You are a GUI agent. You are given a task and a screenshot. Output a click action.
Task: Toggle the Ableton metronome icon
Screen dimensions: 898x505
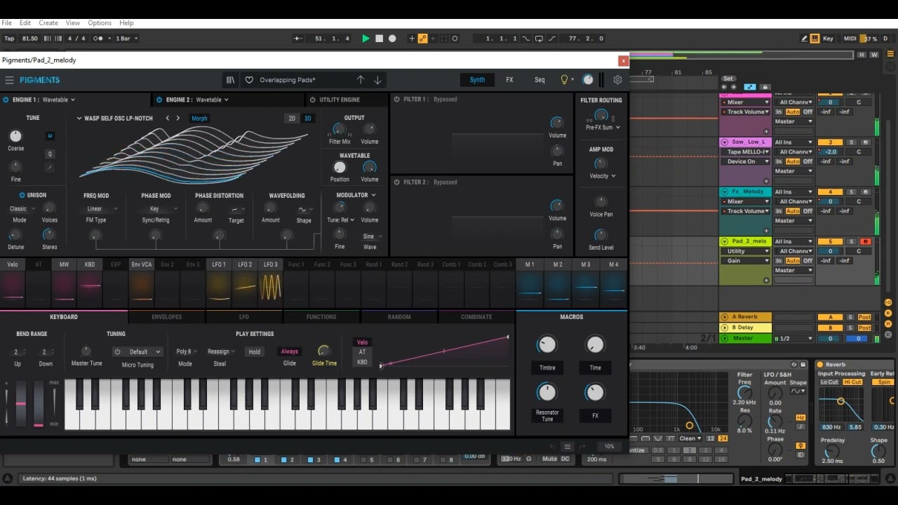click(98, 39)
